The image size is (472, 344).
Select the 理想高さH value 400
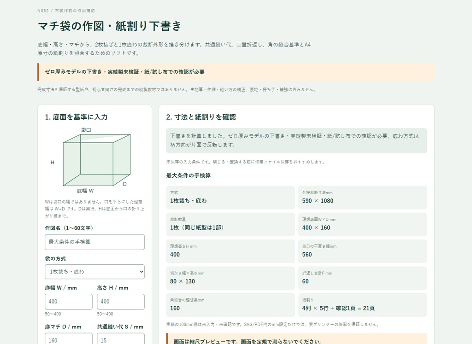[x=175, y=255]
